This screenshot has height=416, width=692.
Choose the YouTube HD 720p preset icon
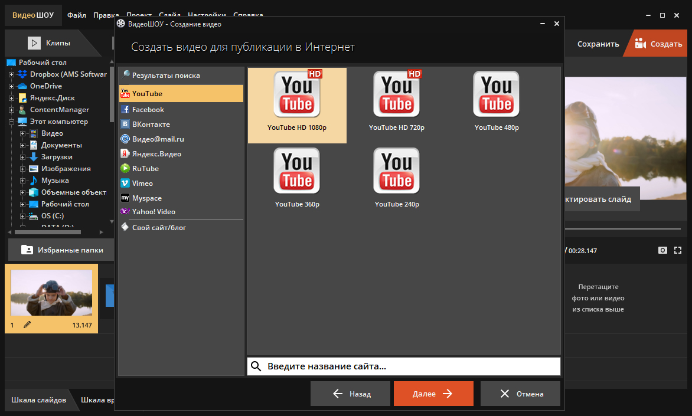tap(397, 94)
